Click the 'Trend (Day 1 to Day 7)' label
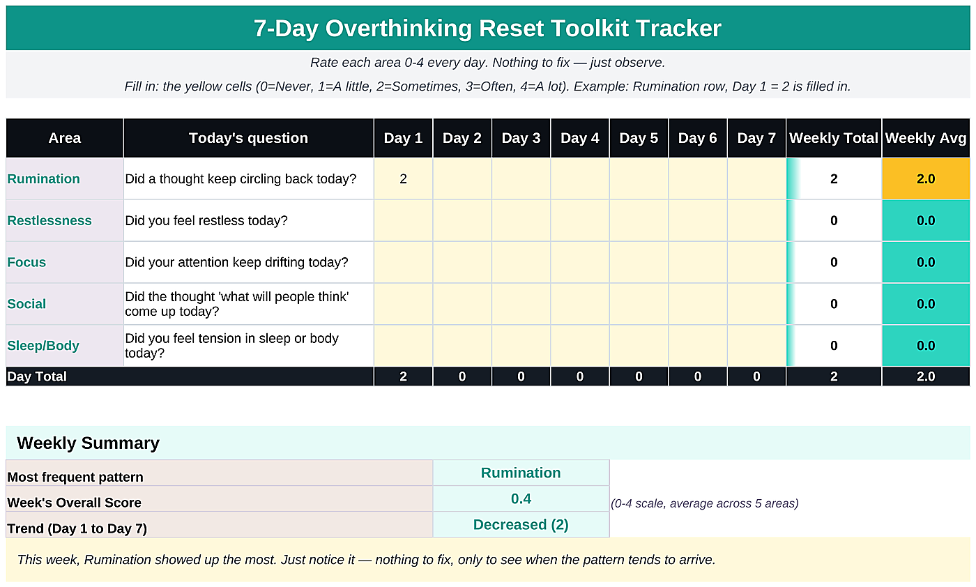976x587 pixels. point(77,528)
